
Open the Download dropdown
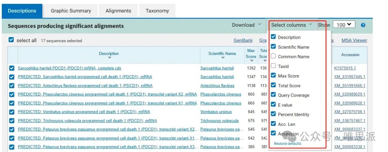coord(246,25)
